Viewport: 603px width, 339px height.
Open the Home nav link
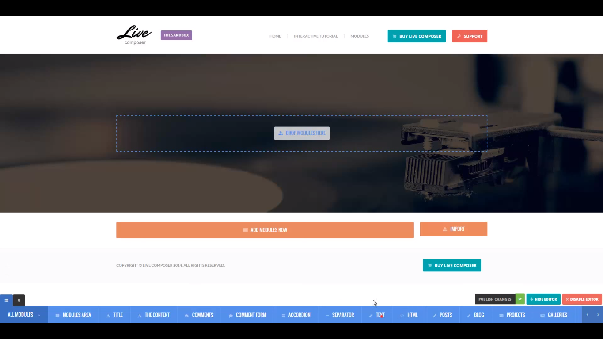point(275,36)
